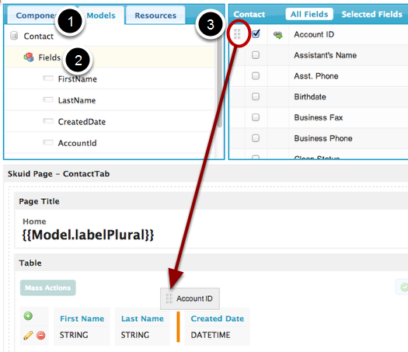This screenshot has width=408, height=352.
Task: Click the FirstName field icon
Action: (48, 78)
